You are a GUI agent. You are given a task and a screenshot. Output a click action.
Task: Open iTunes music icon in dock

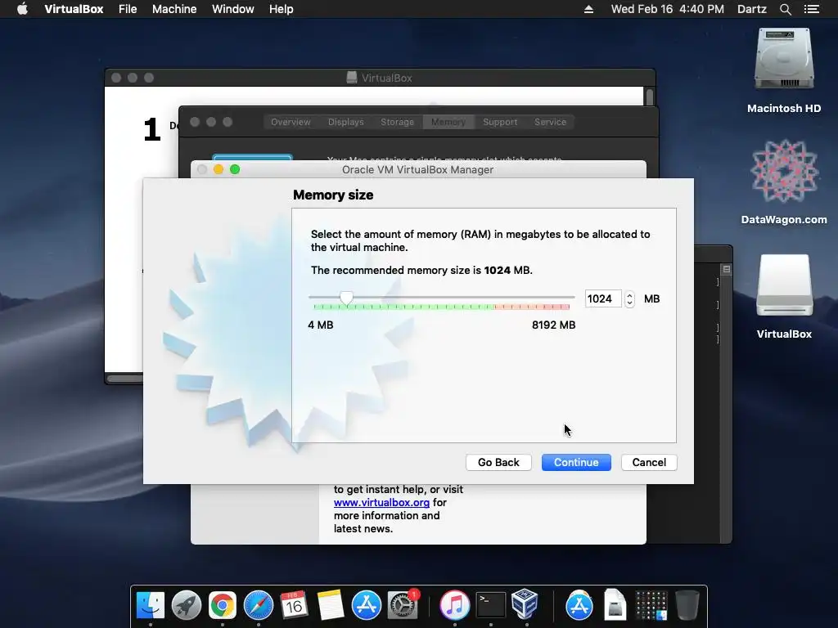tap(455, 606)
